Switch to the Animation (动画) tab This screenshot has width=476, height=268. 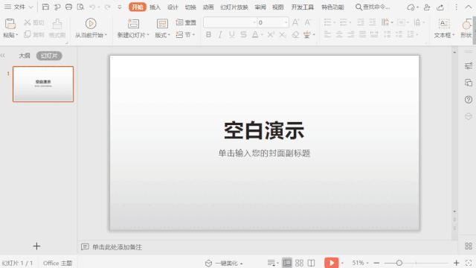pyautogui.click(x=208, y=7)
